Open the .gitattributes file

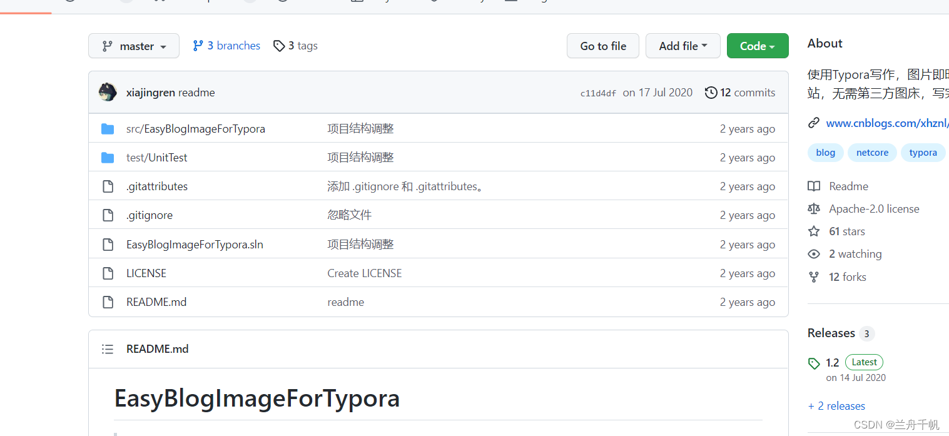(x=157, y=186)
